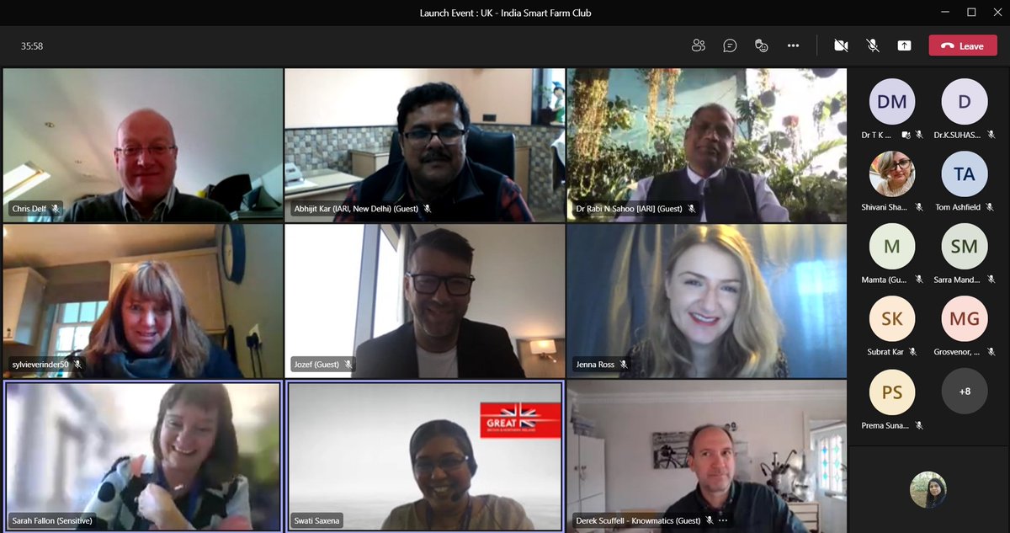Screen dimensions: 1010x533
Task: Open the share content tray
Action: [904, 45]
